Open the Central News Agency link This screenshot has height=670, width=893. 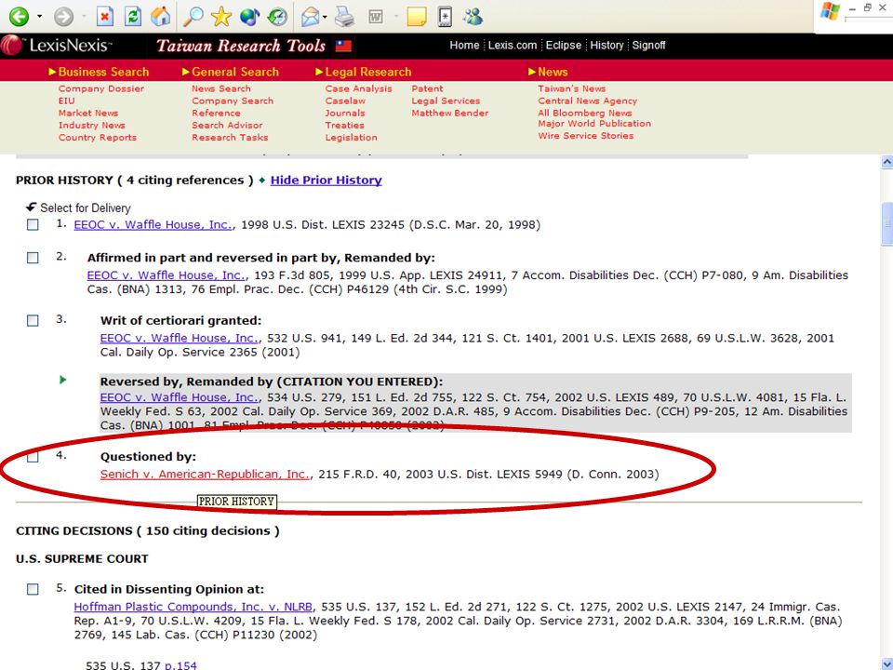click(x=588, y=100)
